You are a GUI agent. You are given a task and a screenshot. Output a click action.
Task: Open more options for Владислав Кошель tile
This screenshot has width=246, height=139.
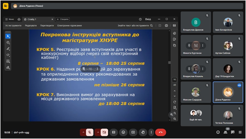[x=203, y=69]
